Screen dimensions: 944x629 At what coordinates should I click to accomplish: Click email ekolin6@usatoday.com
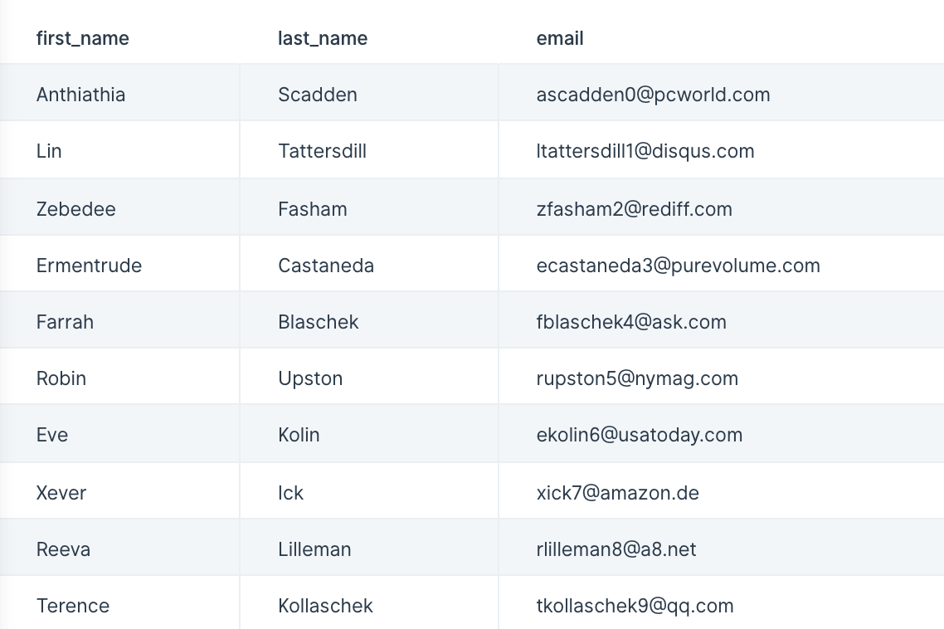click(x=640, y=435)
